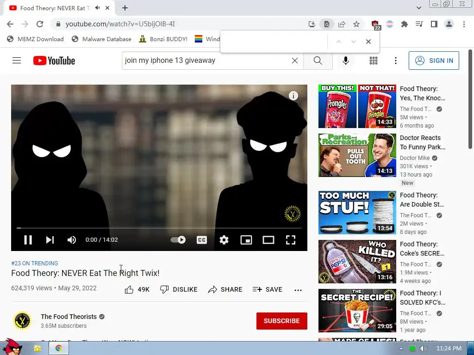Open Doctor Reacts Parks and Recreation thumbnail
This screenshot has height=355, width=474.
click(357, 155)
